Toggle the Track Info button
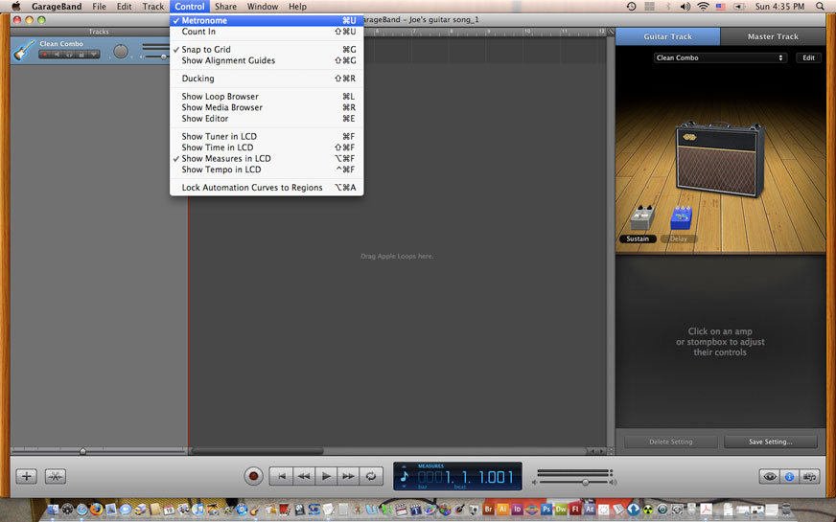Image resolution: width=836 pixels, height=522 pixels. [789, 476]
